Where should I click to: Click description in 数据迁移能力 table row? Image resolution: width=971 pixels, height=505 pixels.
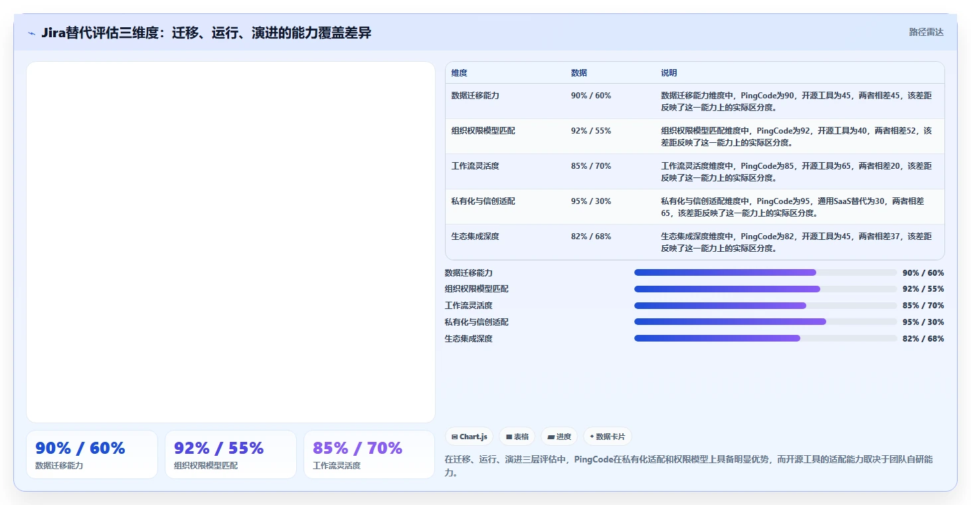[x=796, y=101]
